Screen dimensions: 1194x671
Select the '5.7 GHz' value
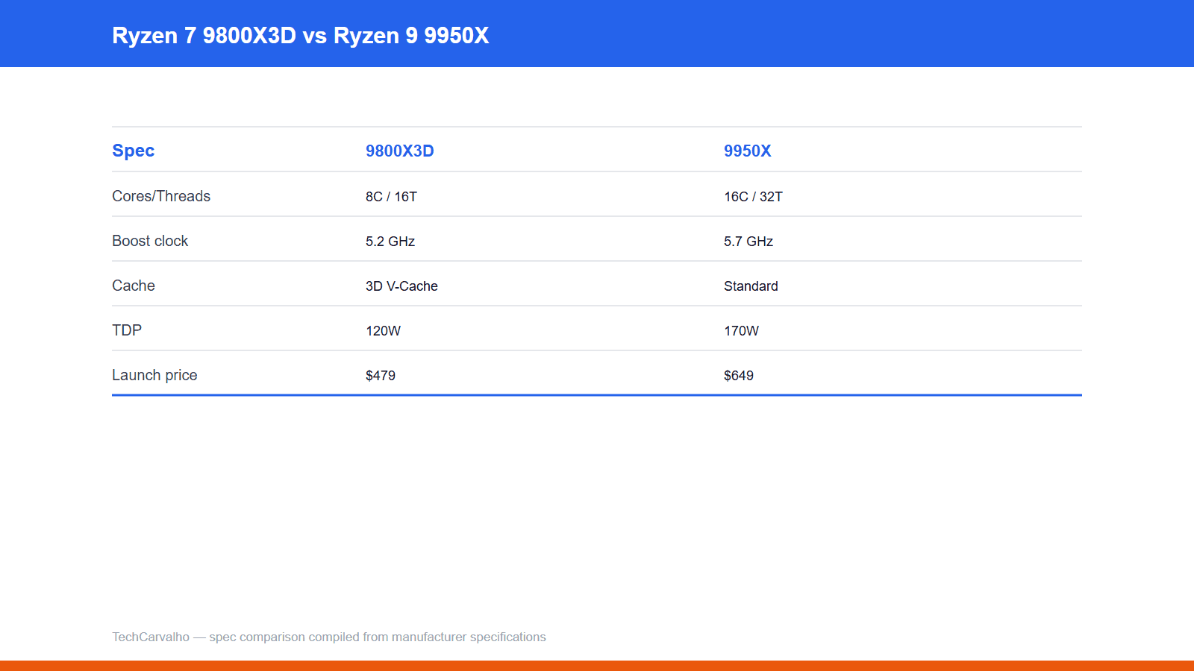click(748, 242)
